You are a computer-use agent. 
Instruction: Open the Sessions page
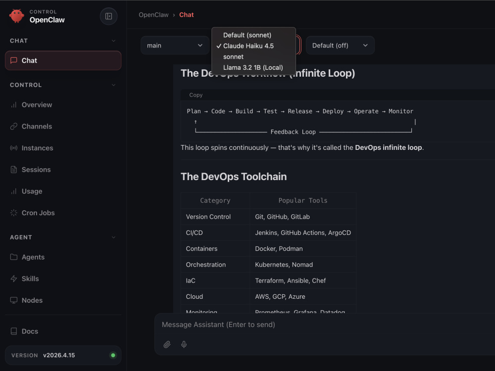tap(63, 169)
